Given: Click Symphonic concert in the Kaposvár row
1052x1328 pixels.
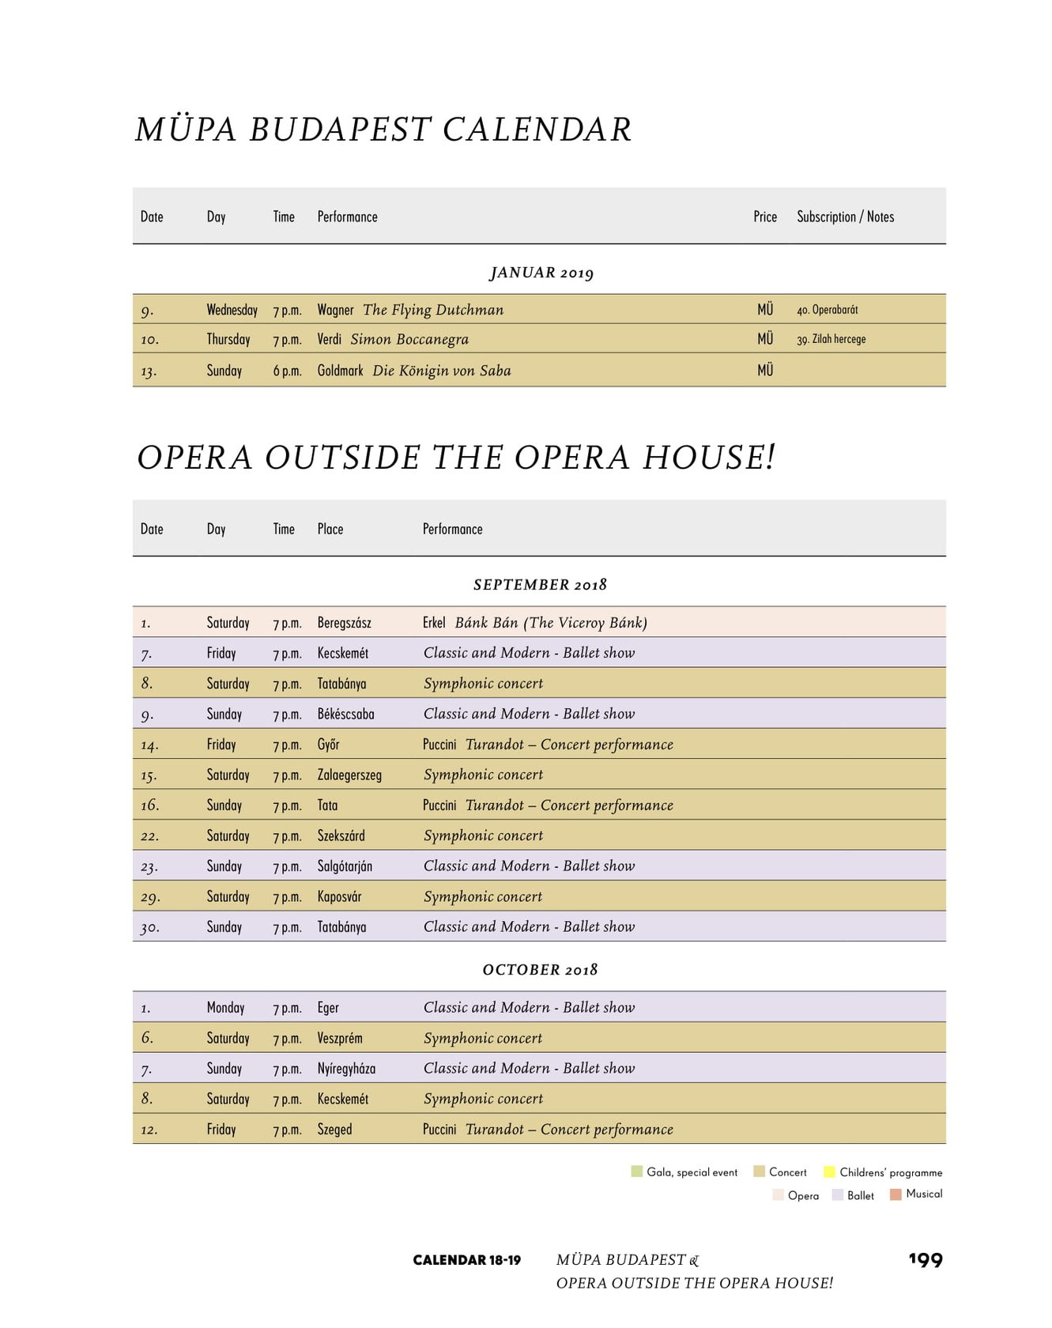Looking at the screenshot, I should pos(483,896).
